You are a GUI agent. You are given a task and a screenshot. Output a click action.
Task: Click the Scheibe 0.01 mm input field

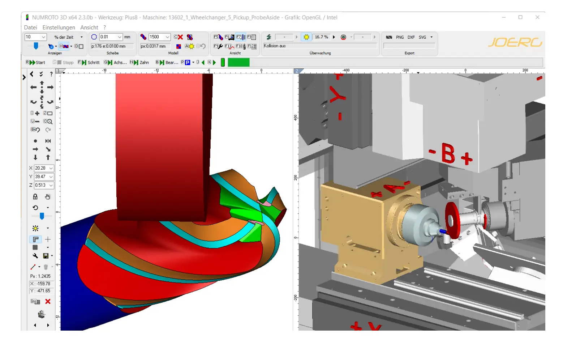pyautogui.click(x=108, y=37)
